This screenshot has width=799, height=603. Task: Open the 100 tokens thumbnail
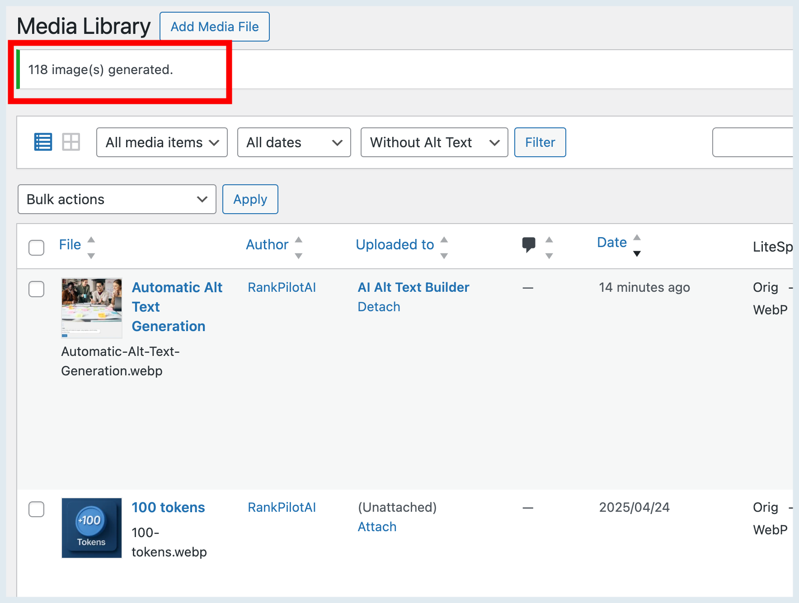(91, 528)
